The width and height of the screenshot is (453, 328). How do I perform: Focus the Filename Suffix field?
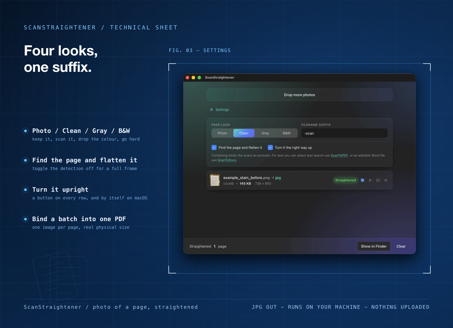click(x=344, y=133)
